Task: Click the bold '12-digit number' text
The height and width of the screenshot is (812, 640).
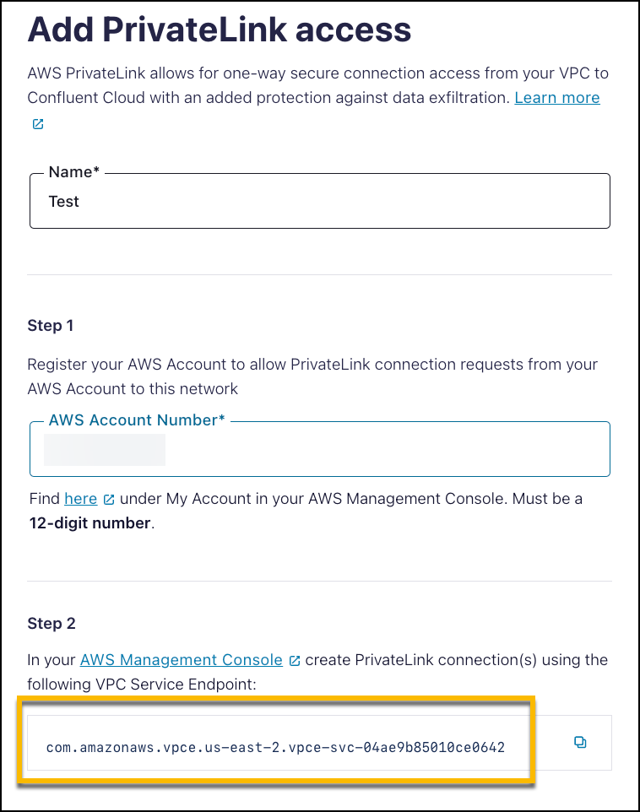Action: pyautogui.click(x=89, y=523)
